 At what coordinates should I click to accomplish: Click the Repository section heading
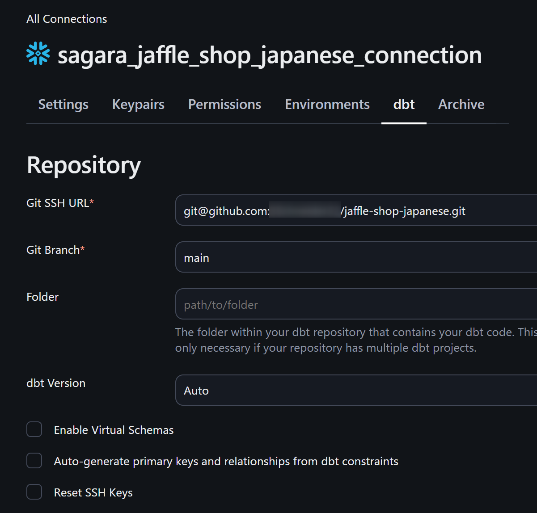click(84, 165)
